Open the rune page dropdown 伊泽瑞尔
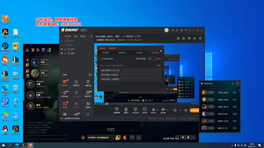Screen dimensions: 264x148 [x=100, y=137]
